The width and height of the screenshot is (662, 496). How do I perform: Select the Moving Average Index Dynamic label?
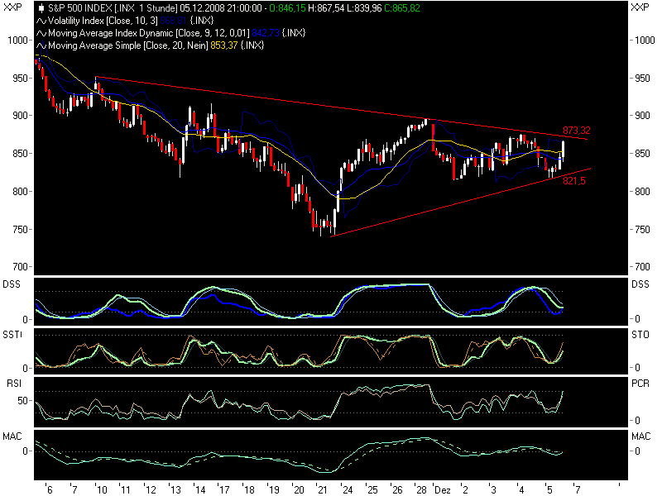point(149,33)
